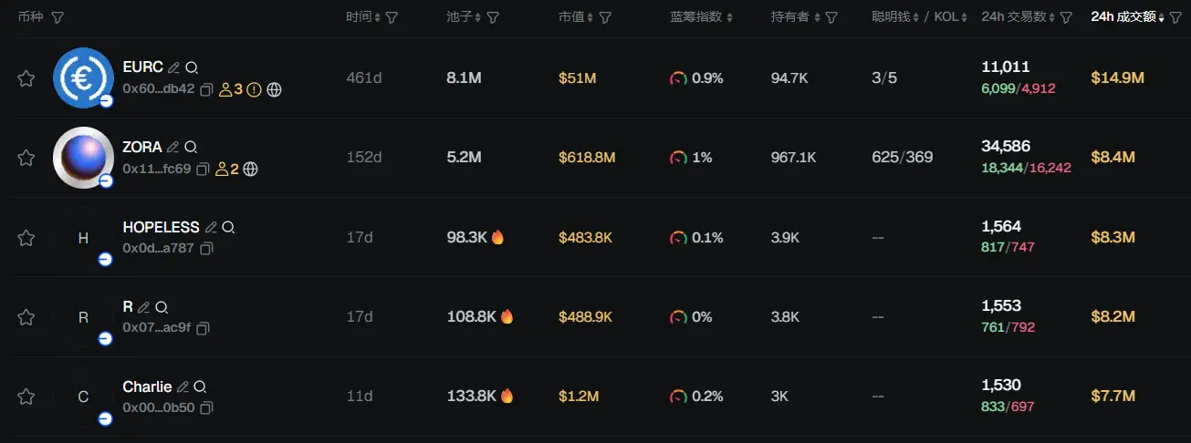The image size is (1191, 443).
Task: Sort table by 蓝筹指数 header
Action: click(x=701, y=17)
